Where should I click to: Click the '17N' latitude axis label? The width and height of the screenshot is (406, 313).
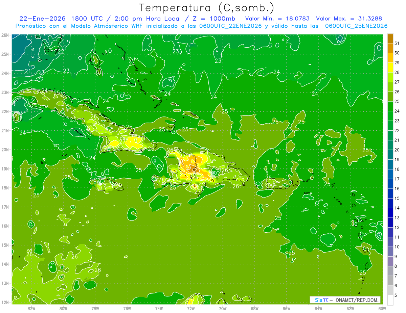point(5,207)
